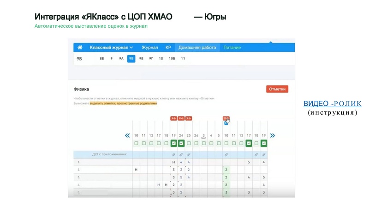Image resolution: width=369 pixels, height=208 pixels.
Task: Select class 10Б in class list
Action: click(172, 59)
